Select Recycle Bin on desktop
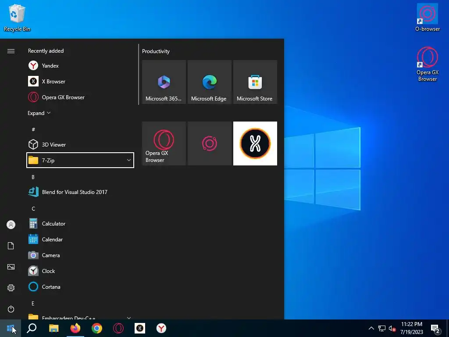Screen dimensions: 449x337 point(17,18)
